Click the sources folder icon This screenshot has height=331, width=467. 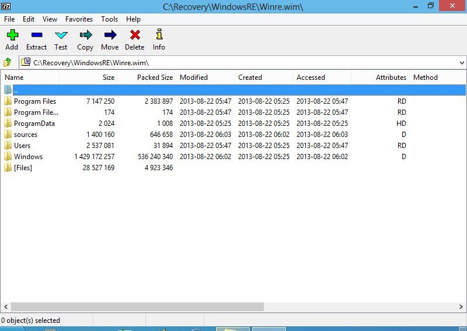point(8,135)
